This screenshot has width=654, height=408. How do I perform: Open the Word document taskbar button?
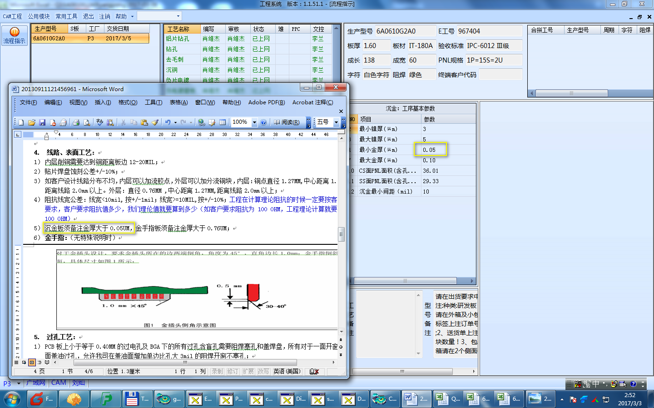click(x=416, y=399)
